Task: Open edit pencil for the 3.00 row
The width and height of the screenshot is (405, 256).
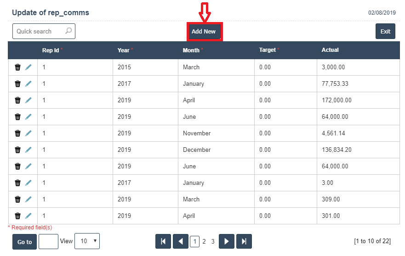Action: coord(29,183)
